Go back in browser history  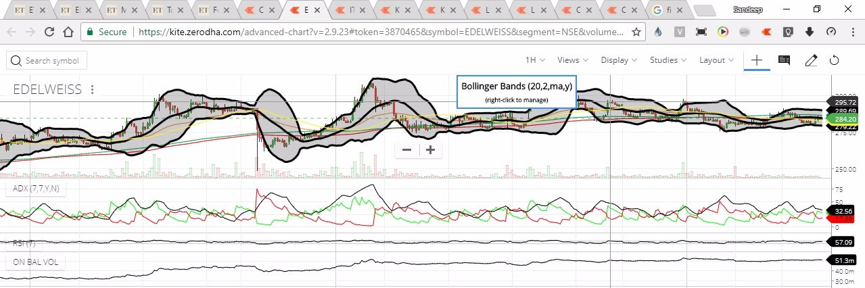pos(11,32)
